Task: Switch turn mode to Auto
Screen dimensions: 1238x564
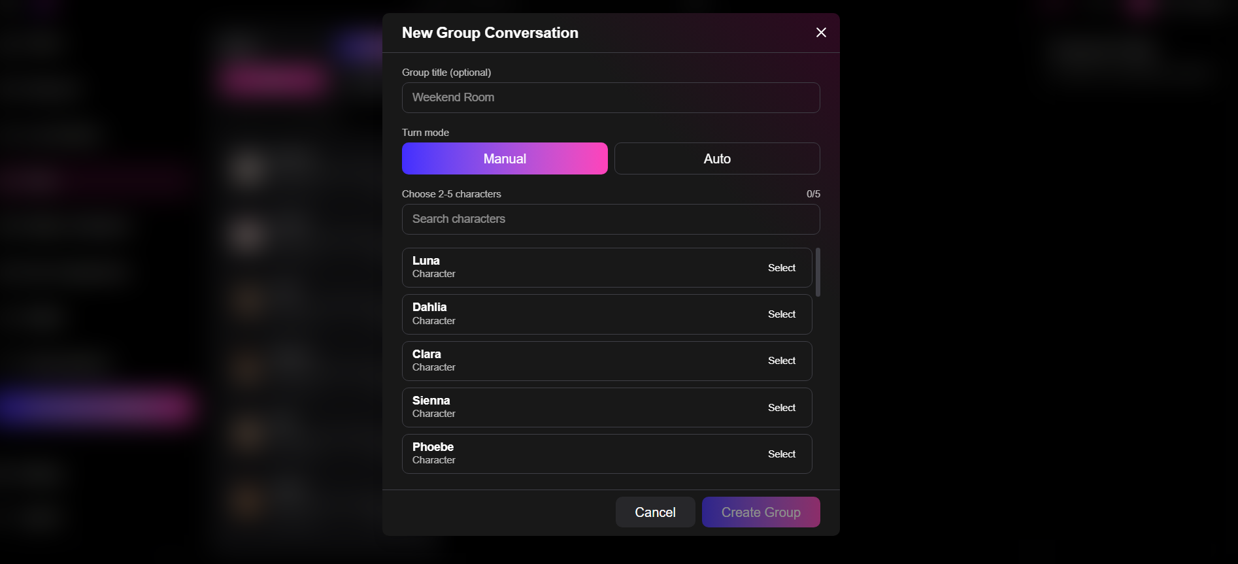Action: [717, 159]
